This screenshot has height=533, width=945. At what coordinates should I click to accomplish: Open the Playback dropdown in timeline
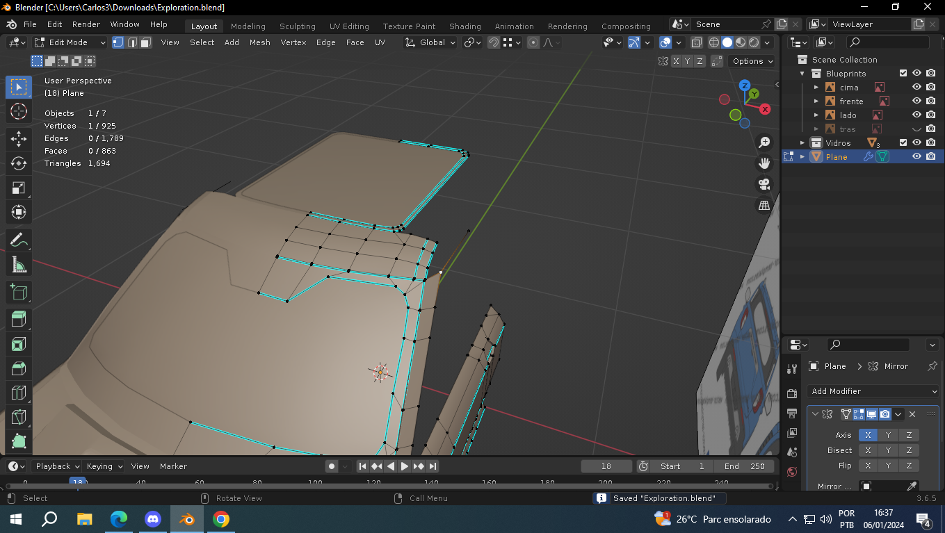(58, 466)
